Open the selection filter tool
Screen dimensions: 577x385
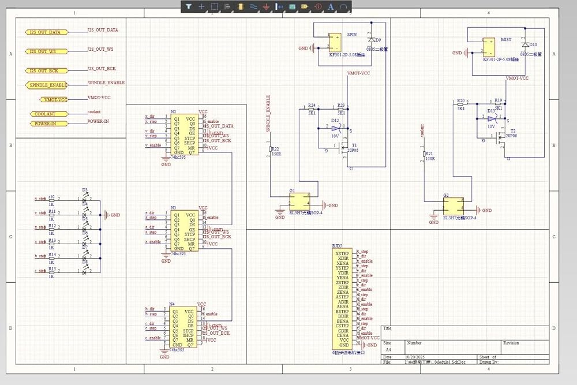(189, 7)
